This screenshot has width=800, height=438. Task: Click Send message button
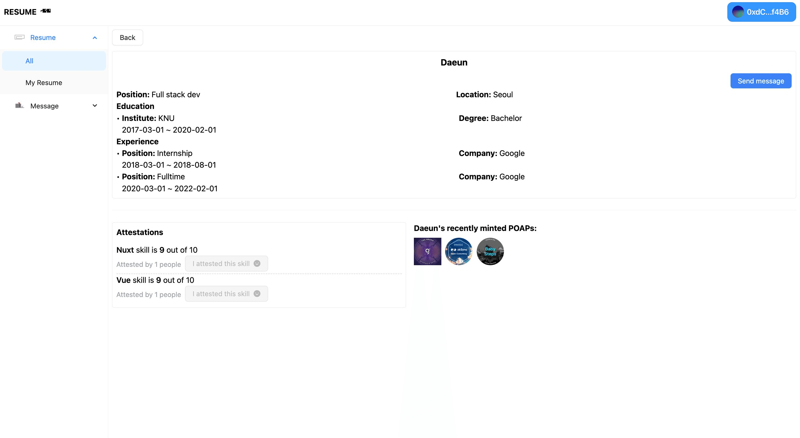pyautogui.click(x=761, y=81)
